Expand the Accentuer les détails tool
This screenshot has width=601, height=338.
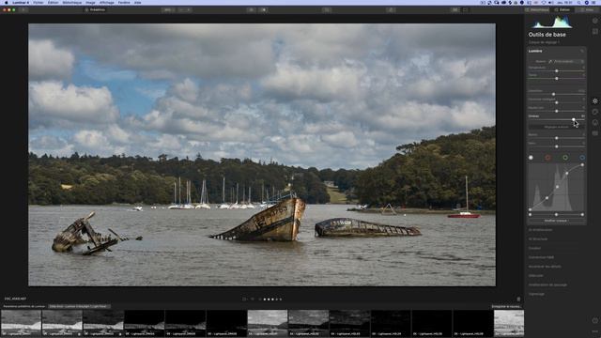[545, 267]
